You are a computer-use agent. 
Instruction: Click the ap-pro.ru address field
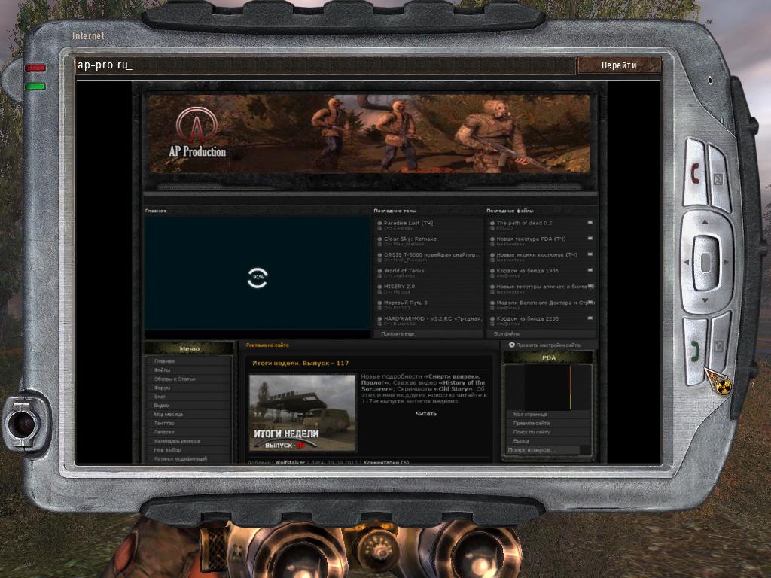(x=325, y=65)
